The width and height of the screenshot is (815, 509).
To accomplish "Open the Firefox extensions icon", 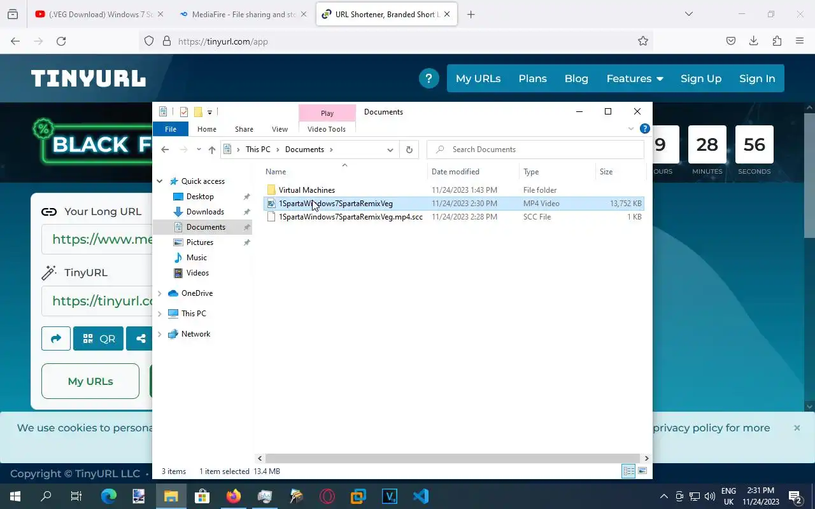I will tap(777, 41).
